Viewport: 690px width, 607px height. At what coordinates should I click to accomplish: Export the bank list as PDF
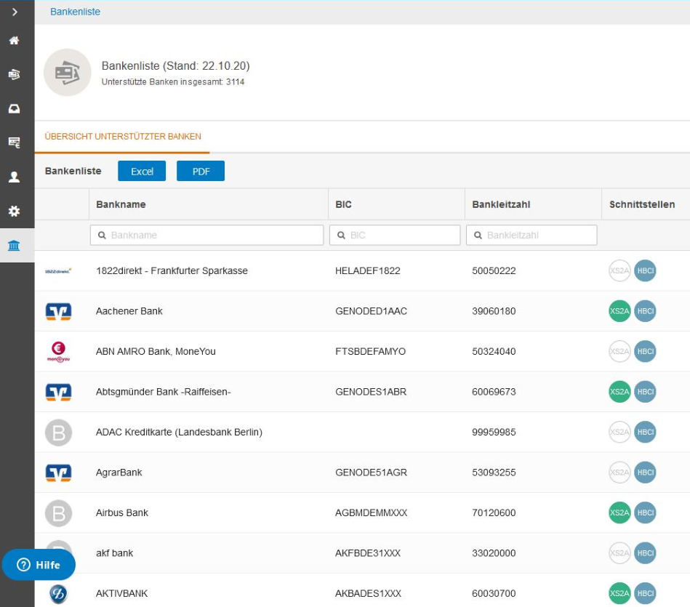pos(201,171)
